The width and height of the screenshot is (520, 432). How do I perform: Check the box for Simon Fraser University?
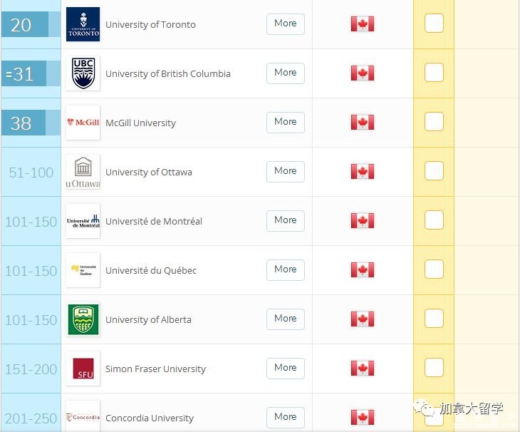pos(434,367)
